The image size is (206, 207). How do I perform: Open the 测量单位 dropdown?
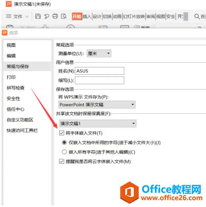coord(99,53)
